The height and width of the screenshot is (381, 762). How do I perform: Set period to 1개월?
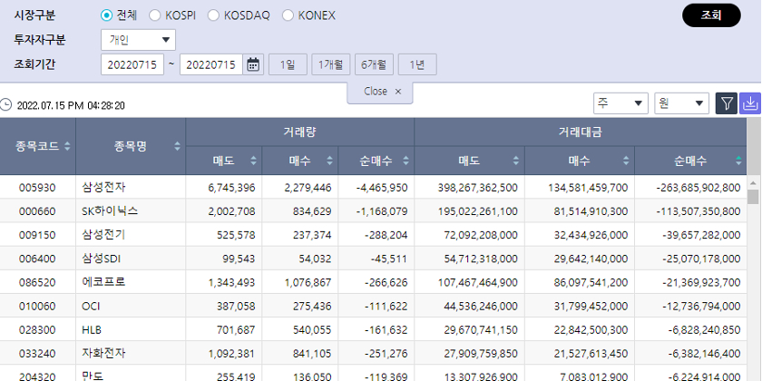click(330, 64)
